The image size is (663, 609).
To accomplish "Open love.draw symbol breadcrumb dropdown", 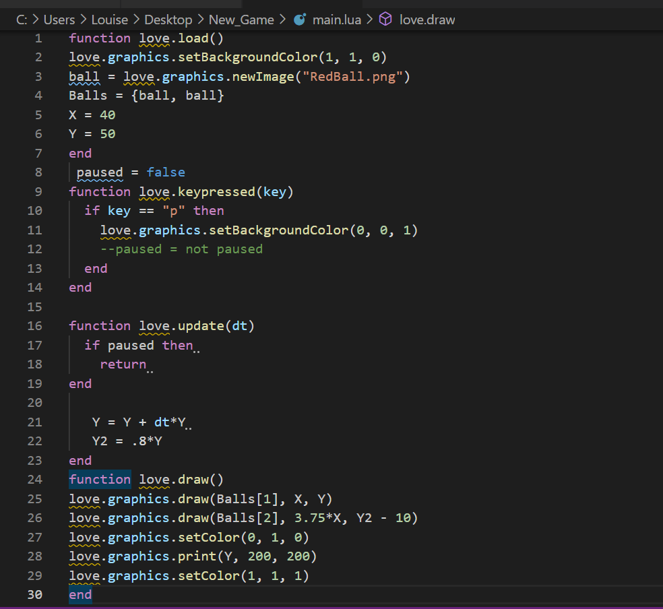I will click(427, 20).
